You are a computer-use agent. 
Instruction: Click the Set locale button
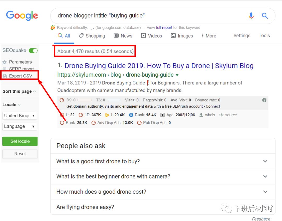pyautogui.click(x=20, y=141)
